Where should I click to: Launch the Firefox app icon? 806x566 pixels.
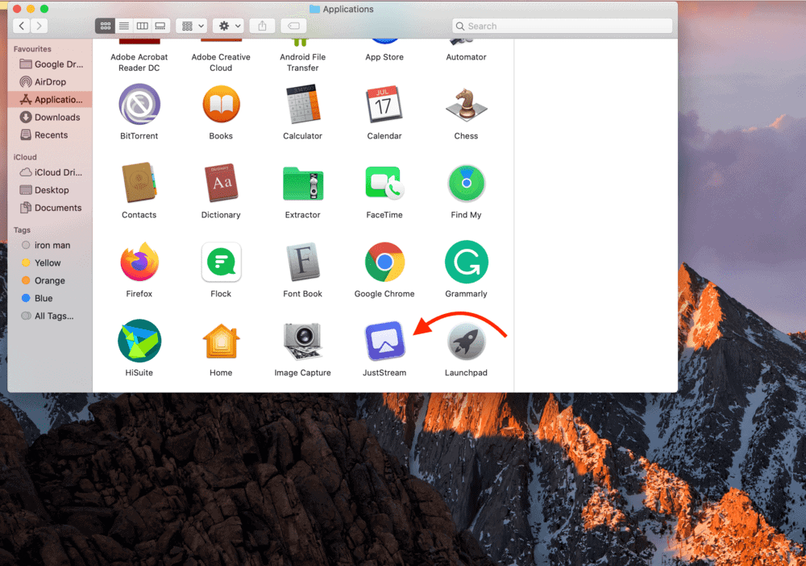[x=139, y=262]
